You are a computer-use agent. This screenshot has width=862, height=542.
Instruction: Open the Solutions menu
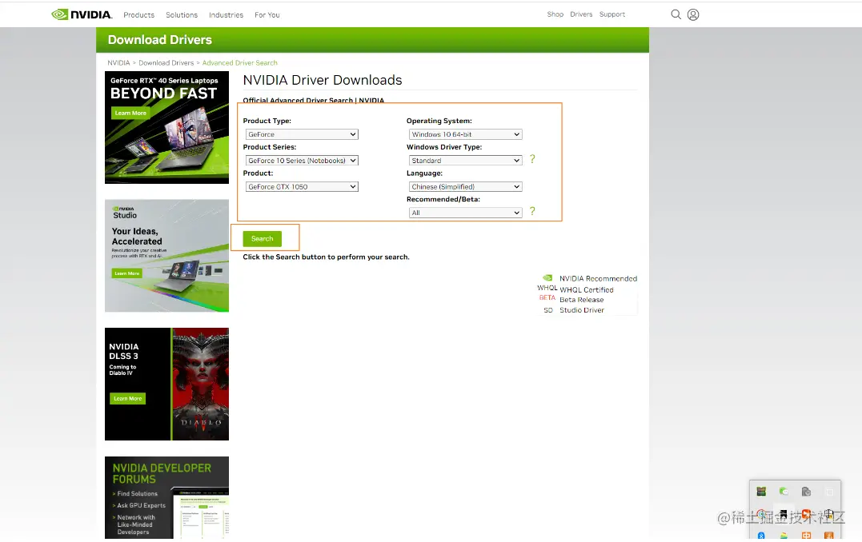point(182,15)
